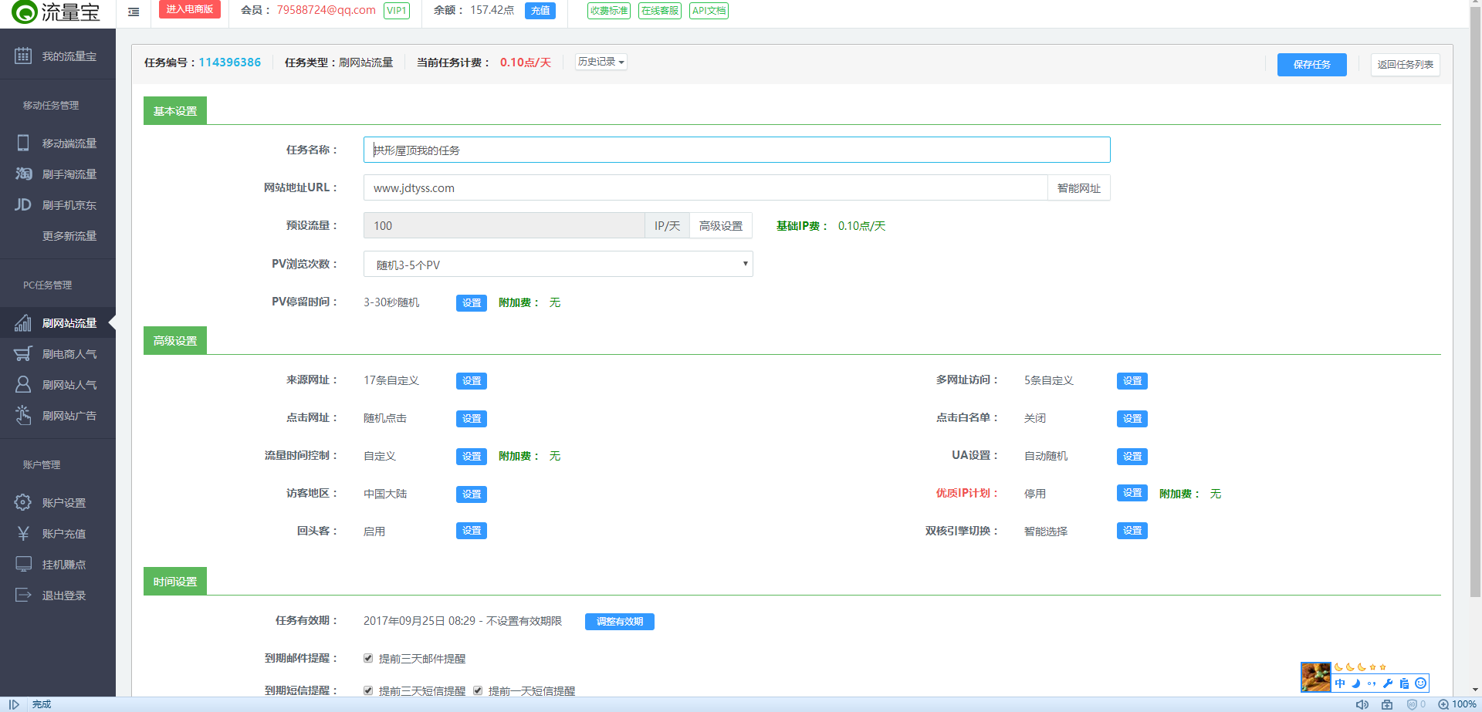Click the JD 刷手机京东 icon
Viewport: 1482px width, 712px height.
(x=23, y=204)
